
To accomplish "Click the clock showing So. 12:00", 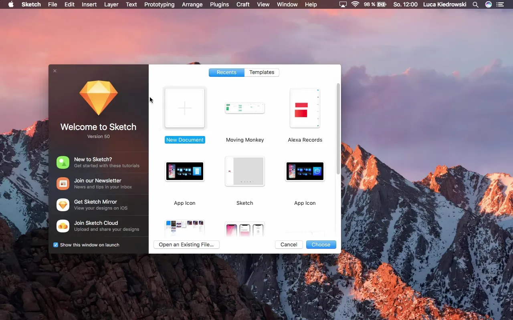I will tap(406, 4).
